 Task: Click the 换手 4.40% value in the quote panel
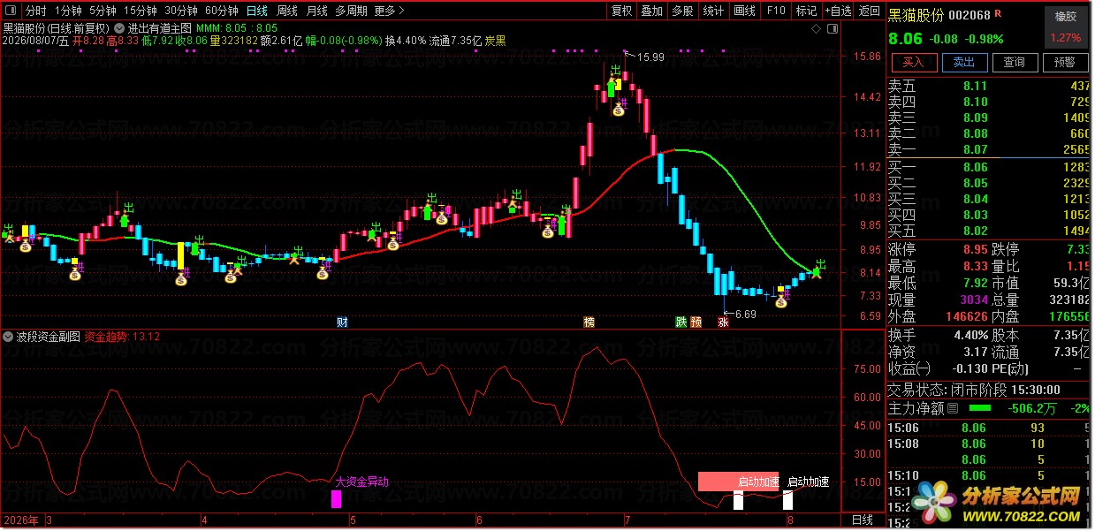coord(970,335)
